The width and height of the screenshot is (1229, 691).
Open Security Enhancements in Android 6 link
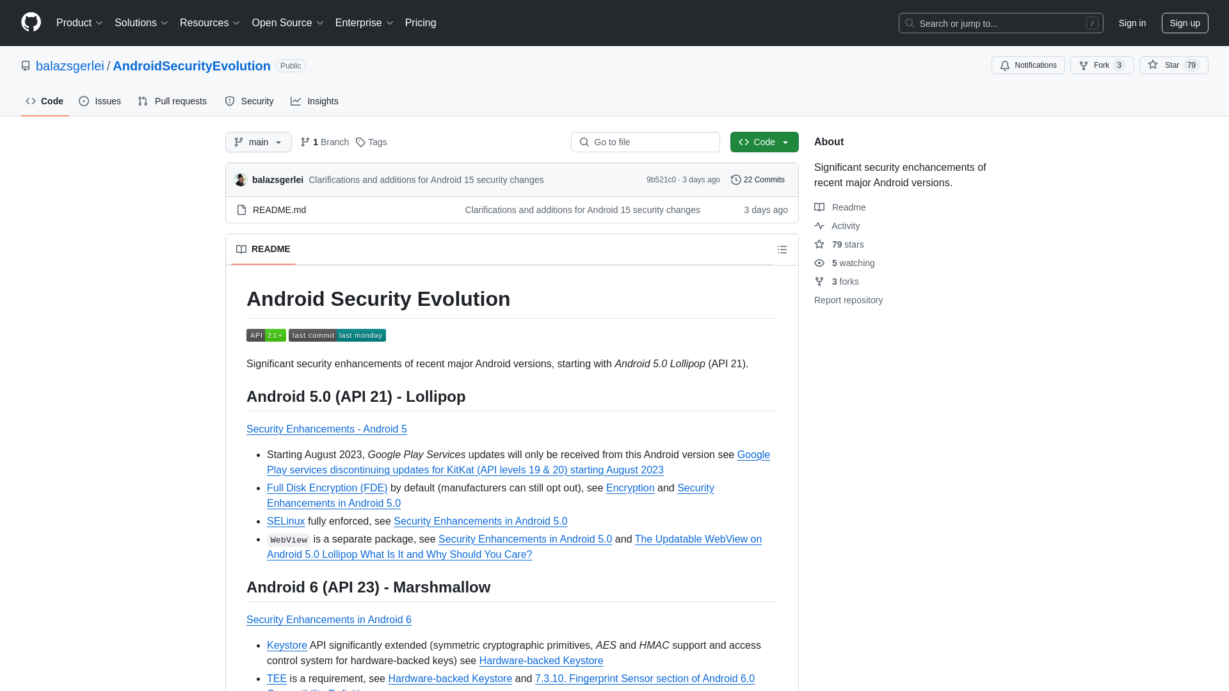tap(328, 620)
